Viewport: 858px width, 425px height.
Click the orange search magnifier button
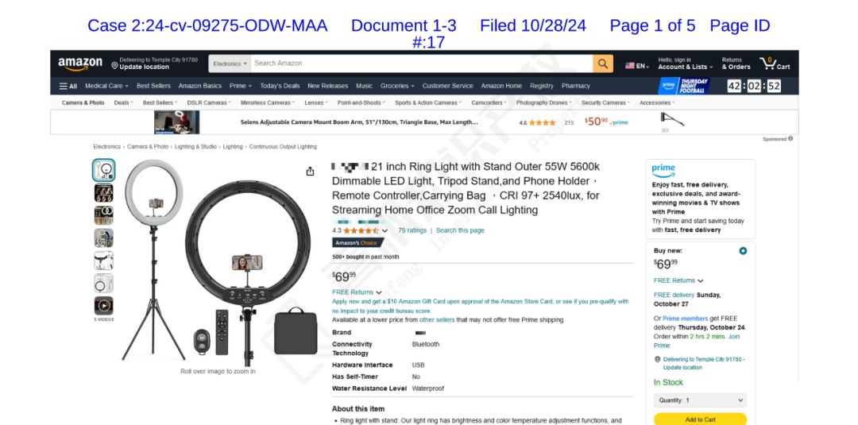[602, 64]
